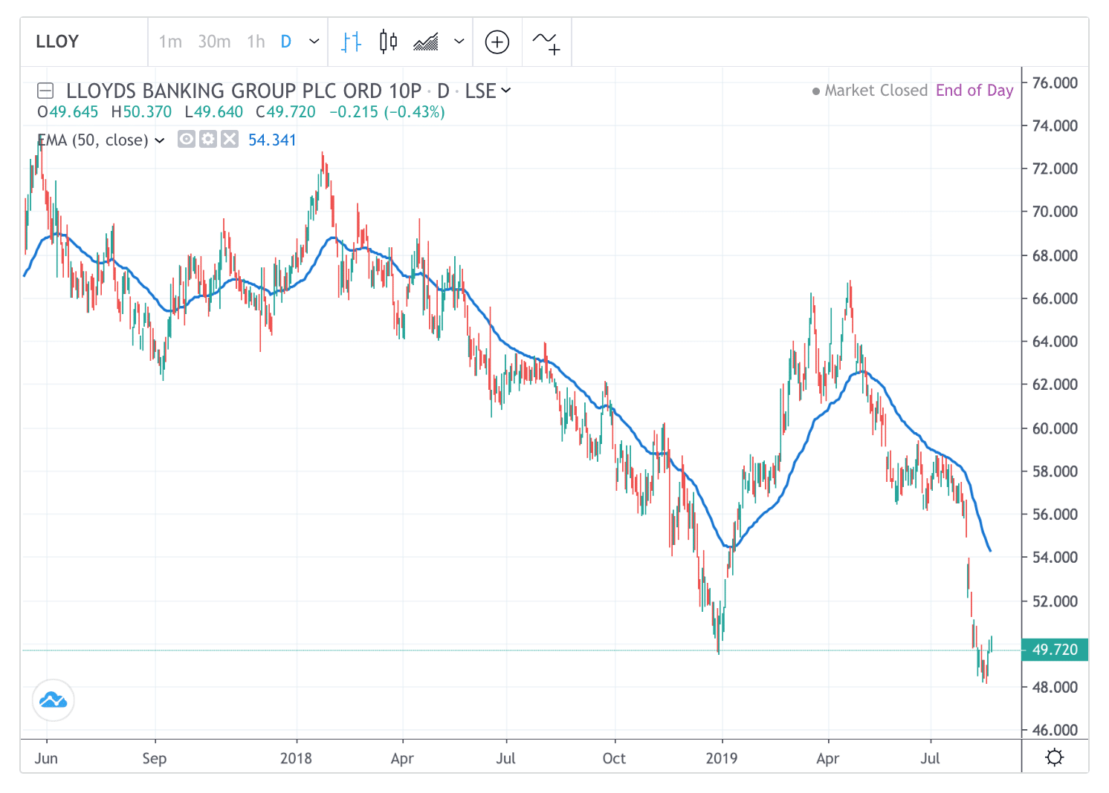Click the change value −0.215 (−0.43%)

387,112
